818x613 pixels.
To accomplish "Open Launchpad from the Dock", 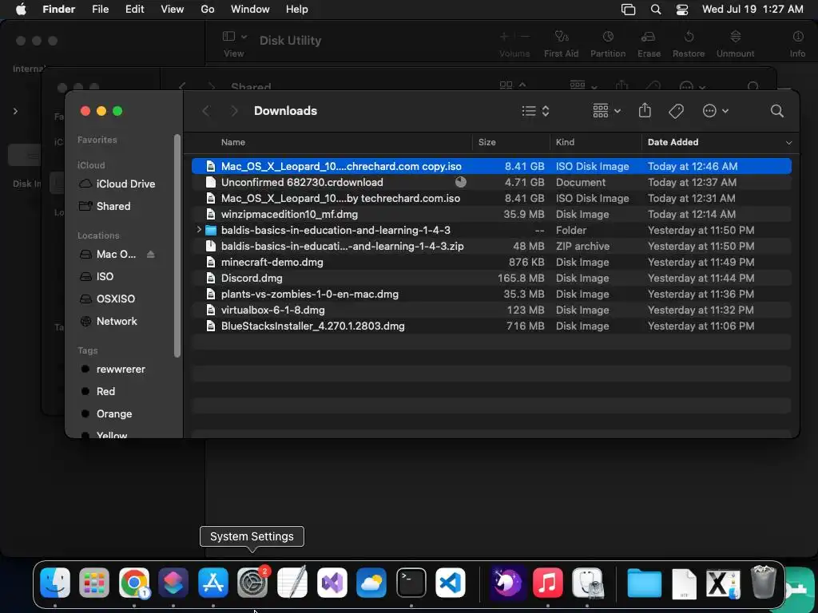I will tap(94, 583).
